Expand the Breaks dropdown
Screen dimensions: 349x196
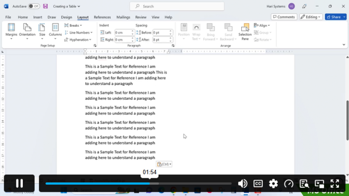click(73, 25)
